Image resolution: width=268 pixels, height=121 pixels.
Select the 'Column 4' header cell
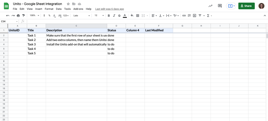click(135, 30)
